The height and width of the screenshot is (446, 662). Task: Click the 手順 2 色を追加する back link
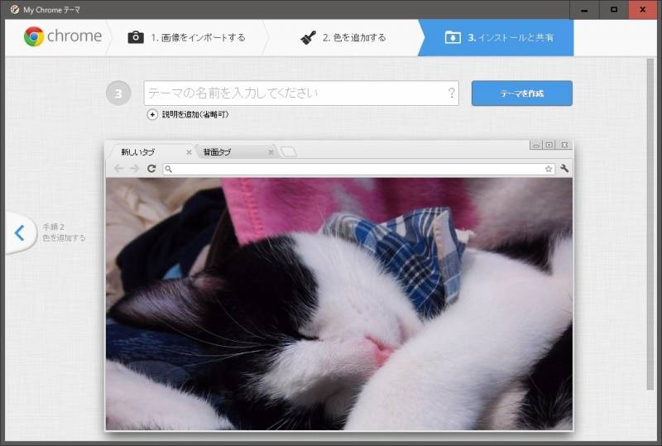pos(64,233)
